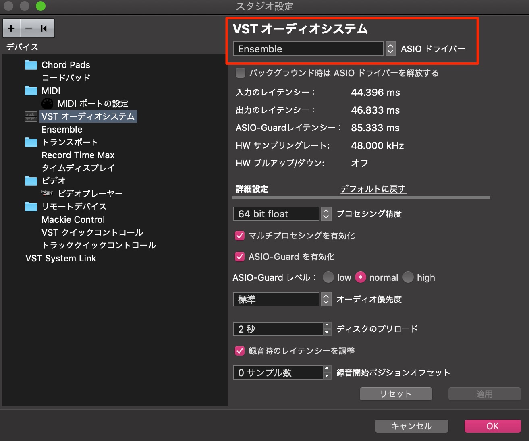Open the 64 bit float processing precision dropdown
This screenshot has width=529, height=441.
tap(276, 214)
